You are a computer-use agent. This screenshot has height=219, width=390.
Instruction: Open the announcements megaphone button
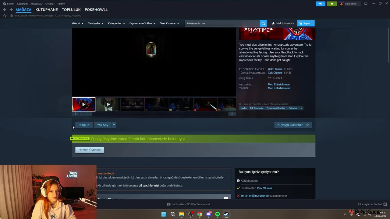click(x=320, y=4)
